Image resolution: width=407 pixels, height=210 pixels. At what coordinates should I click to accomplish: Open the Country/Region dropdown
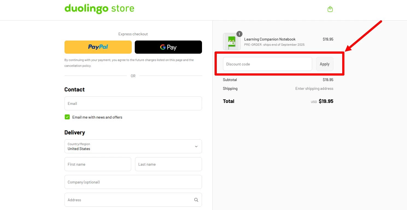coord(133,146)
